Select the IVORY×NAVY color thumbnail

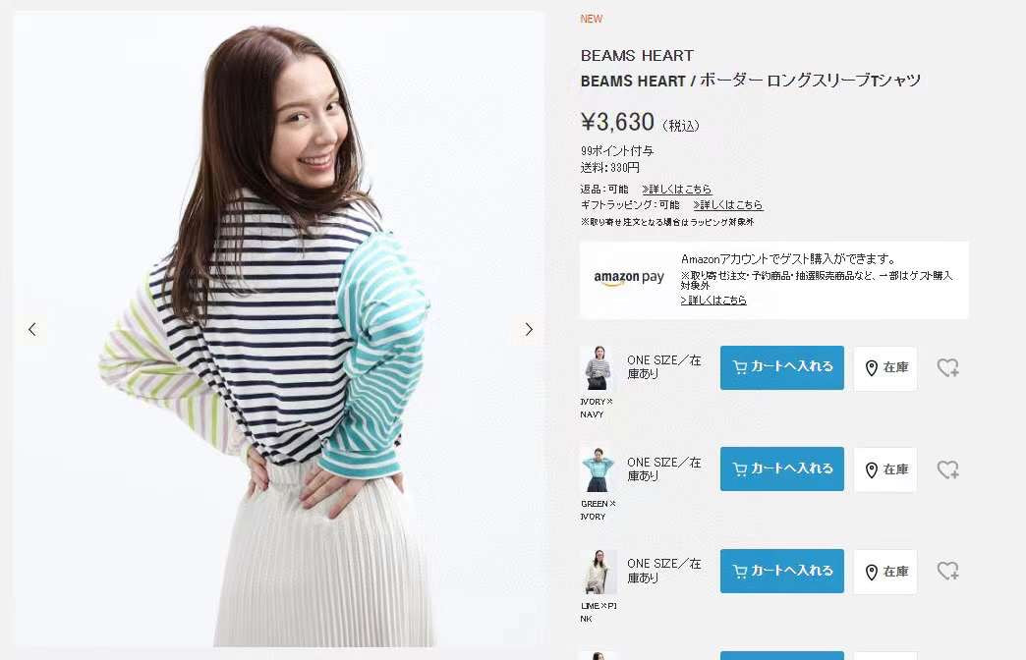click(x=598, y=368)
